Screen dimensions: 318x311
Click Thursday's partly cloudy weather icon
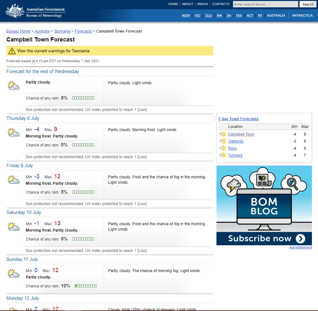tap(14, 132)
